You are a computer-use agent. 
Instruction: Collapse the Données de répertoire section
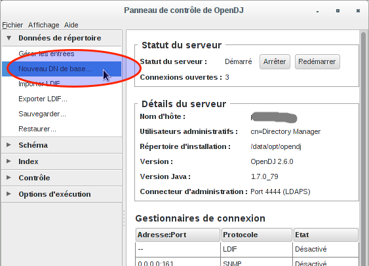point(62,38)
